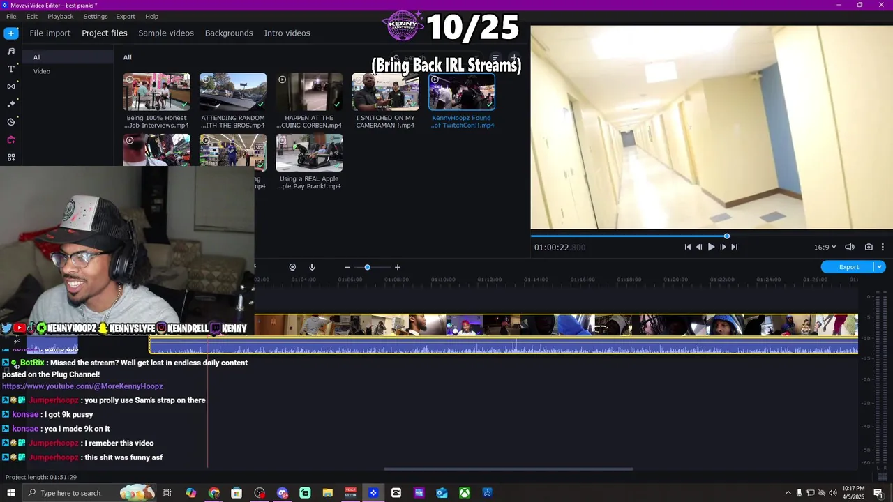Viewport: 893px width, 502px height.
Task: Open the Export options dropdown arrow
Action: [880, 267]
